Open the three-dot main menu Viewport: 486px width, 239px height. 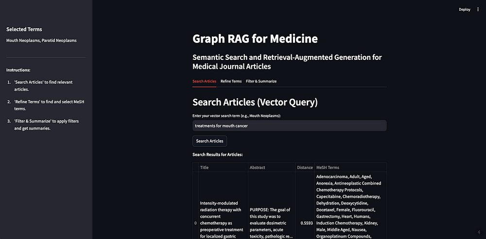pos(478,9)
